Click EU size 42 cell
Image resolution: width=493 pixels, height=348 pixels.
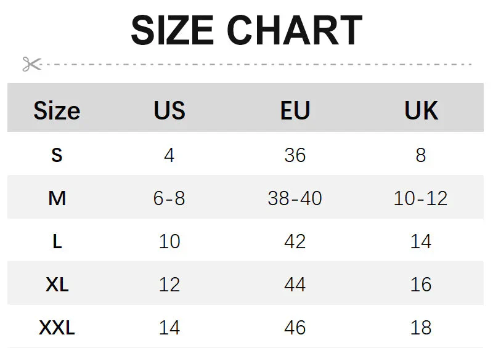pos(295,241)
